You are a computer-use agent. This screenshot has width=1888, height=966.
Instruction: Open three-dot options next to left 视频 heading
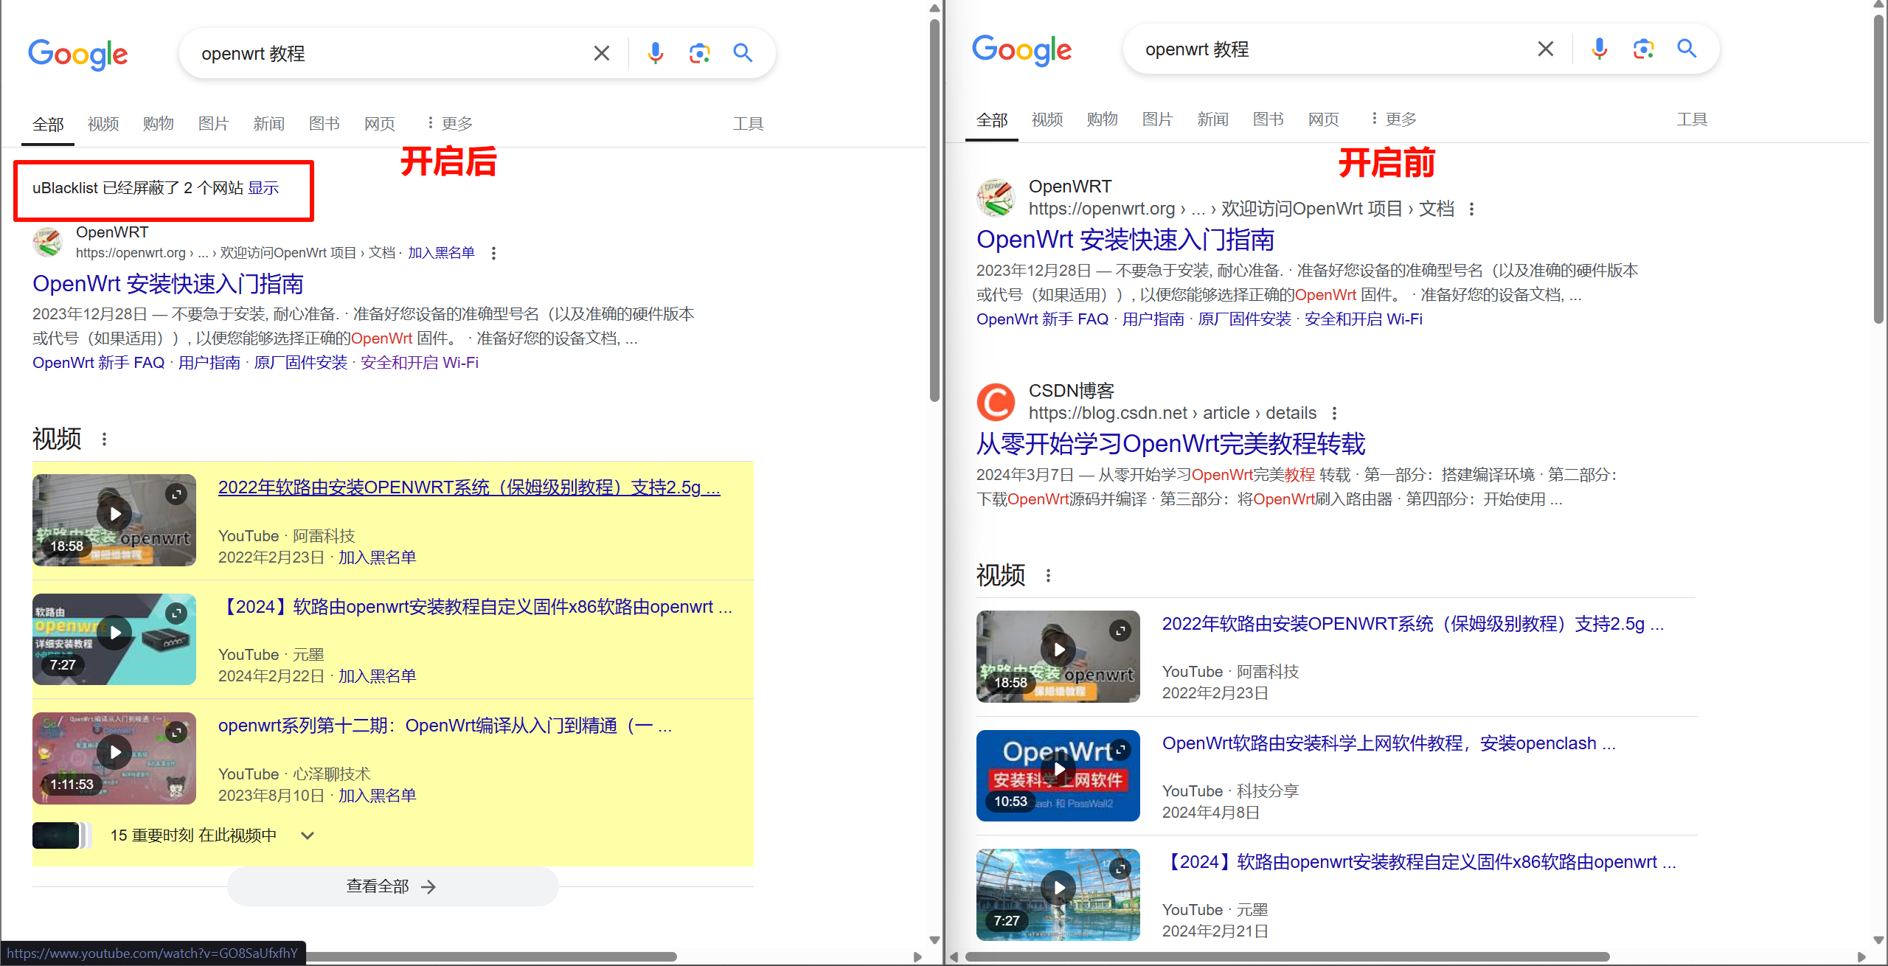104,439
